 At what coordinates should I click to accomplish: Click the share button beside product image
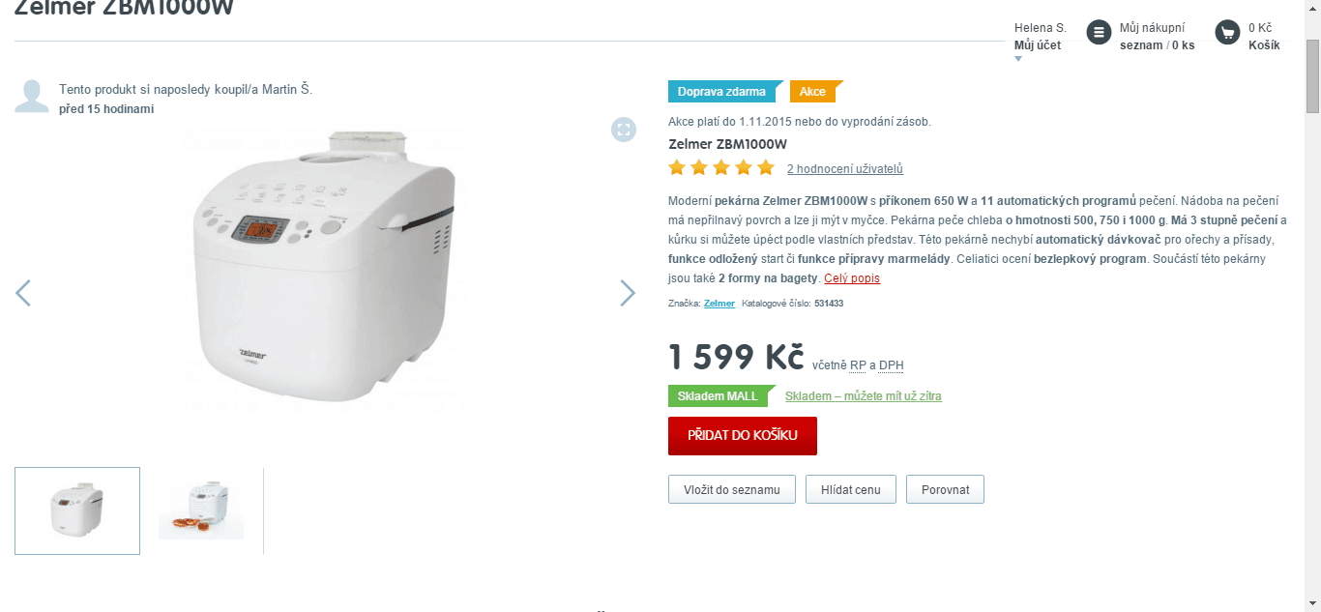(x=622, y=129)
